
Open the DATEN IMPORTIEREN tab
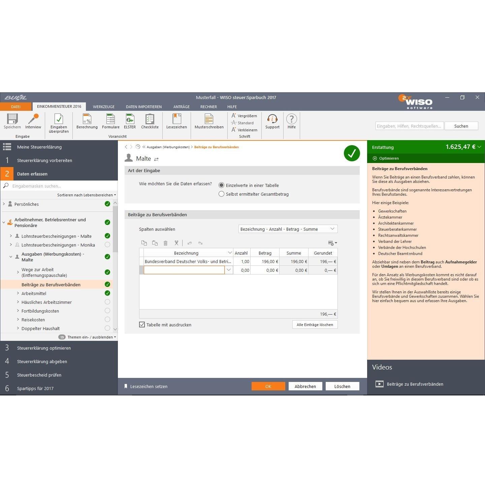(x=144, y=107)
